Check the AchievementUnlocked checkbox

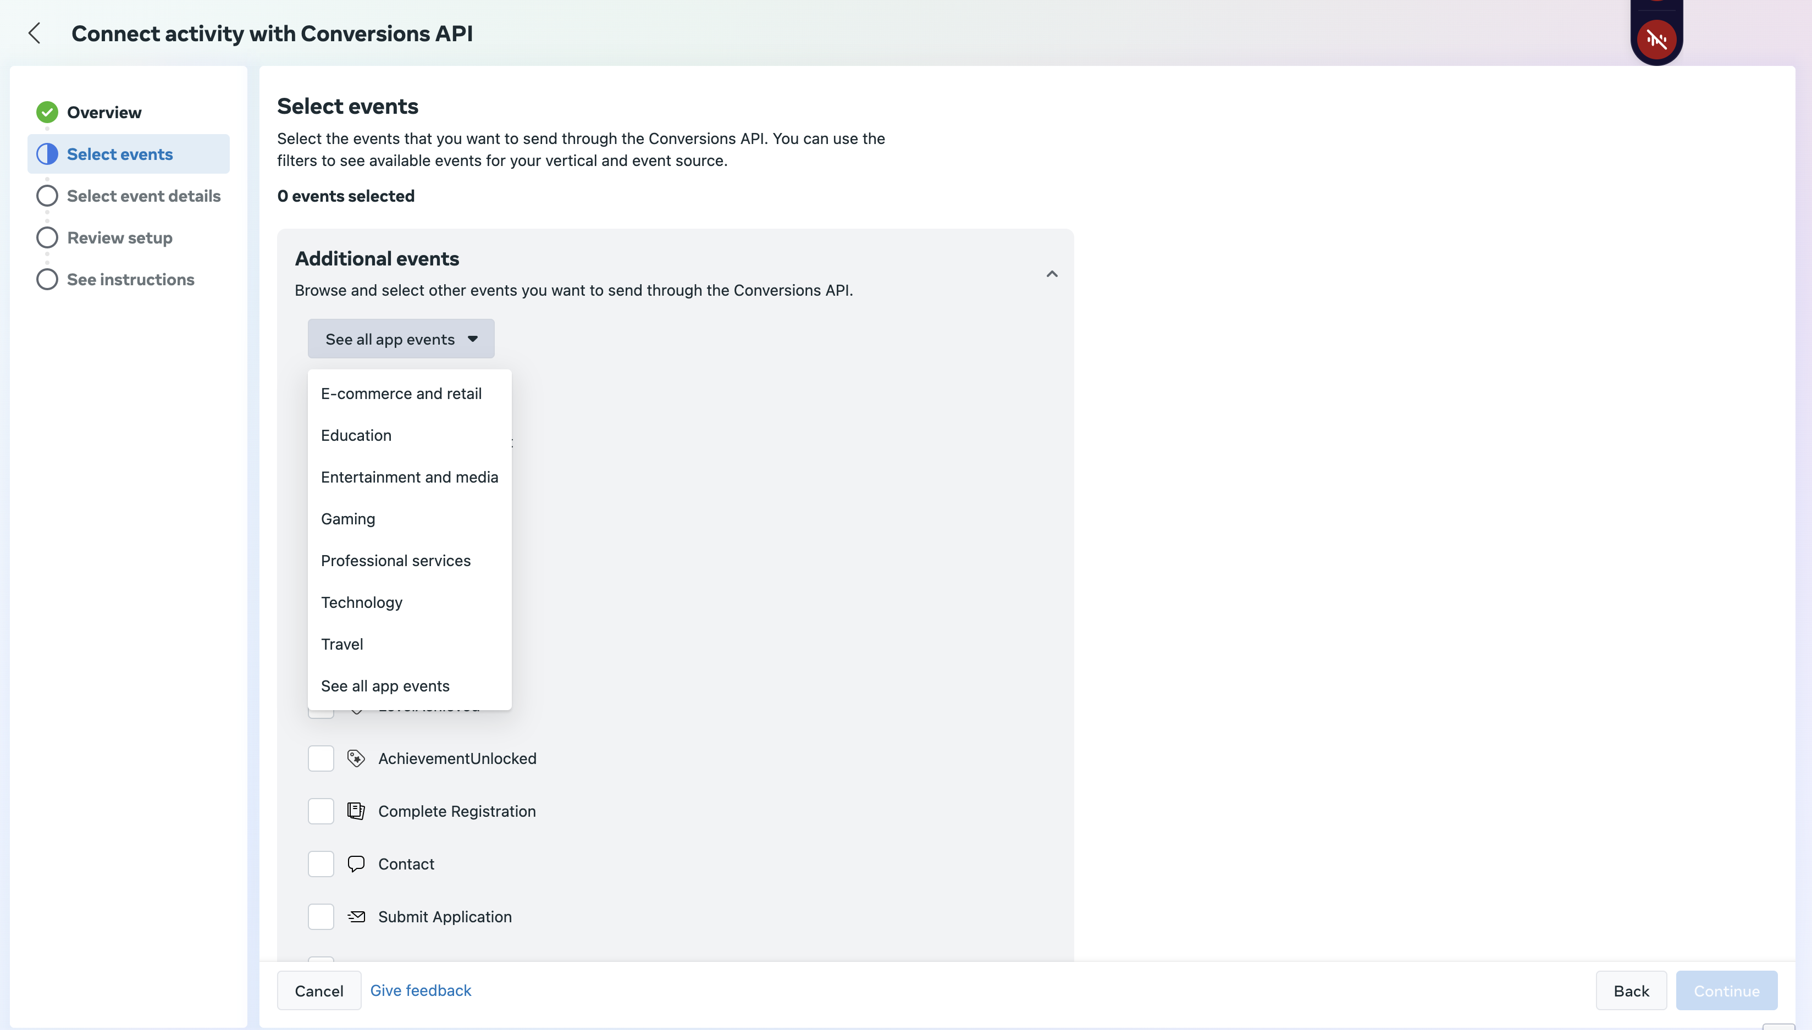click(x=321, y=758)
